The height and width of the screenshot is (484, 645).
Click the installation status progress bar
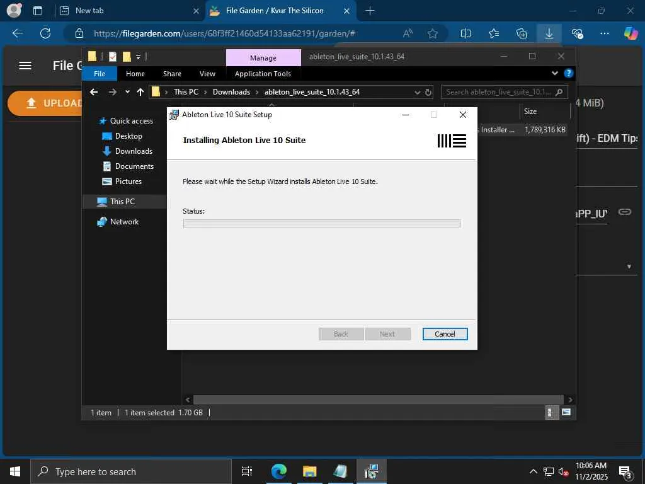point(322,224)
